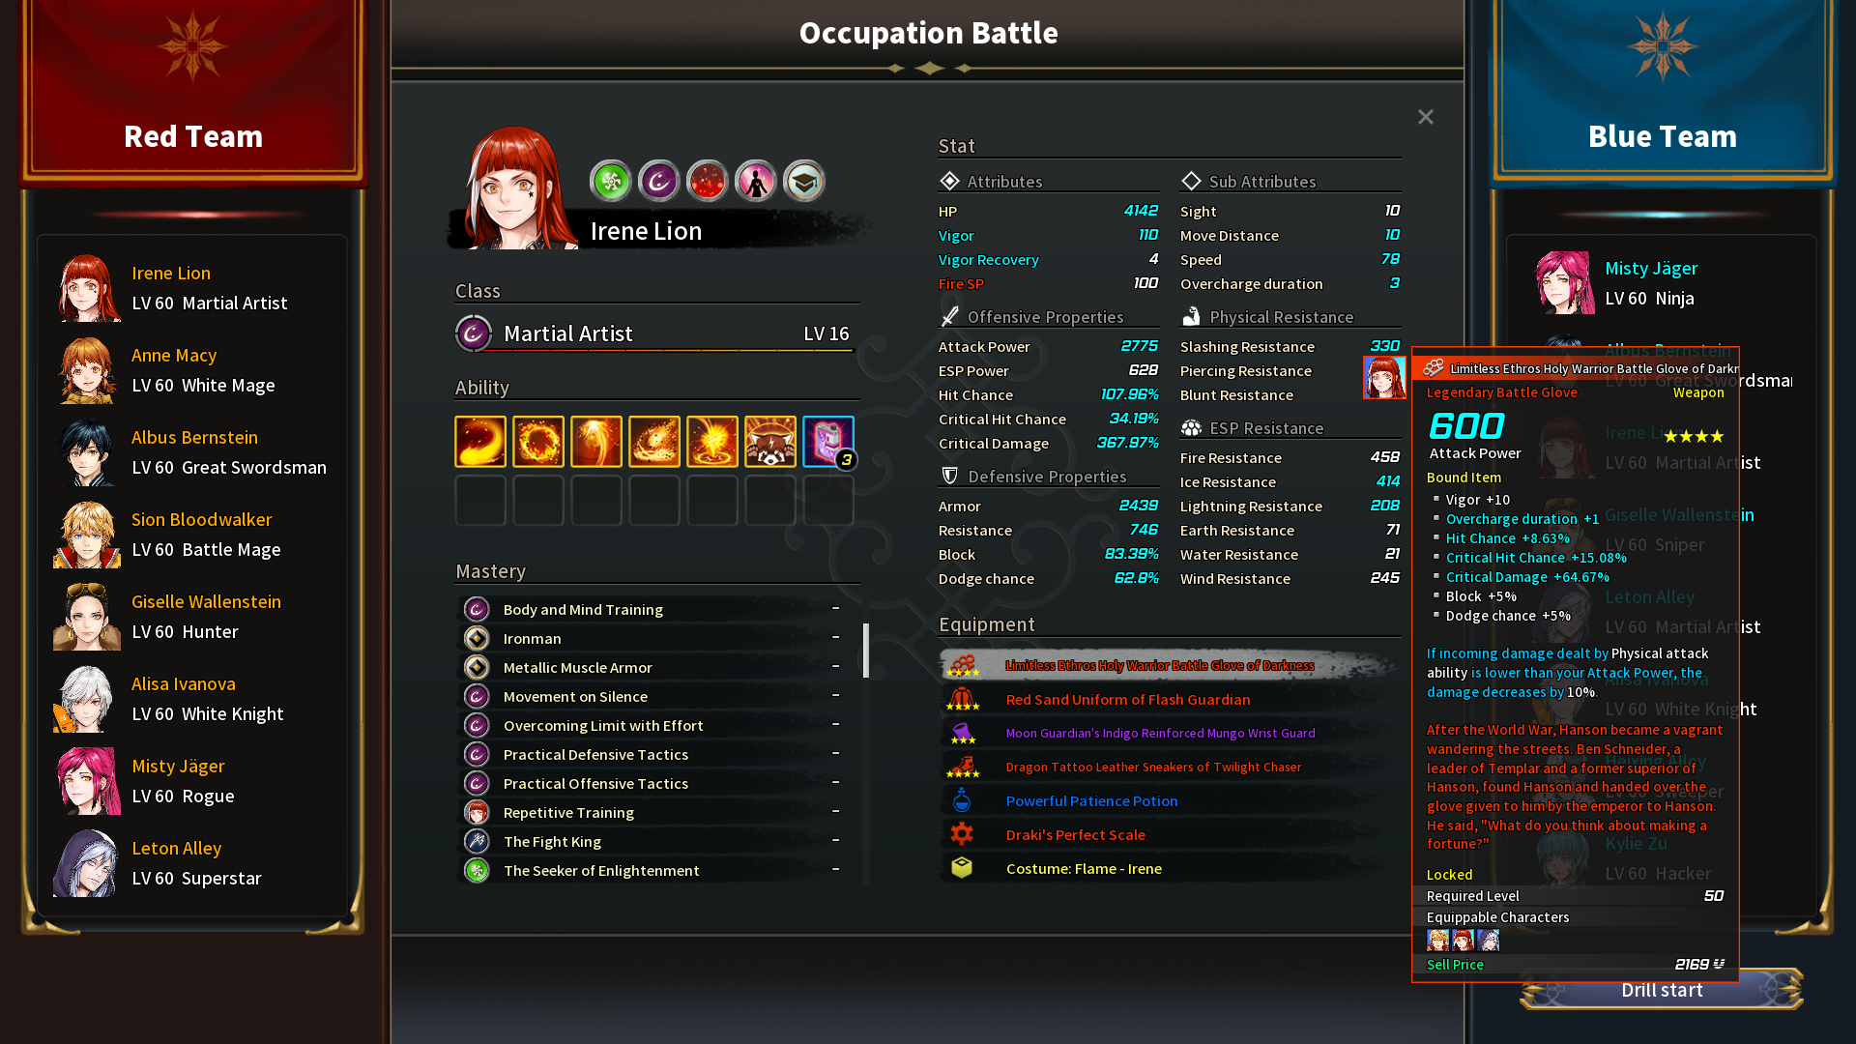Screen dimensions: 1856x1044
Task: Select the purple card ability with badge 3
Action: point(828,442)
